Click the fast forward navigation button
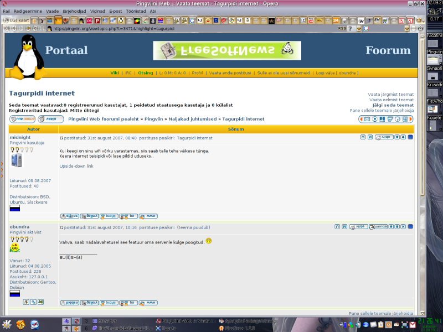The width and height of the screenshot is (443, 332). click(28, 28)
